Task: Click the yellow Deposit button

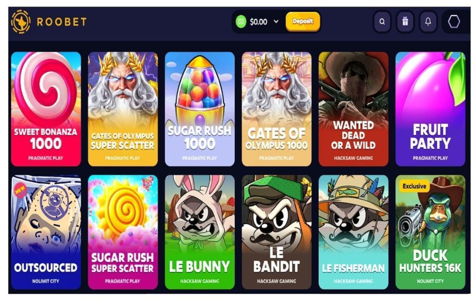Action: pos(302,21)
